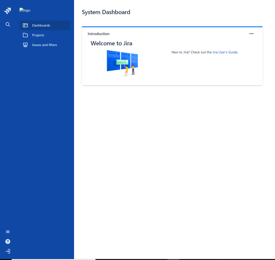Screen dimensions: 275x260
Task: Select Projects in sidebar
Action: point(45,35)
